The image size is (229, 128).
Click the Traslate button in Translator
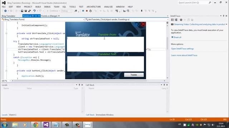(134, 75)
